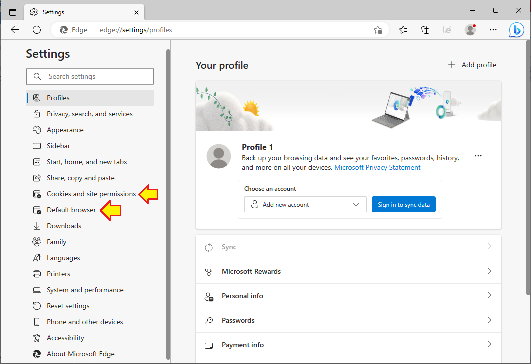Expand the Microsoft Rewards section
The image size is (531, 364).
click(348, 271)
